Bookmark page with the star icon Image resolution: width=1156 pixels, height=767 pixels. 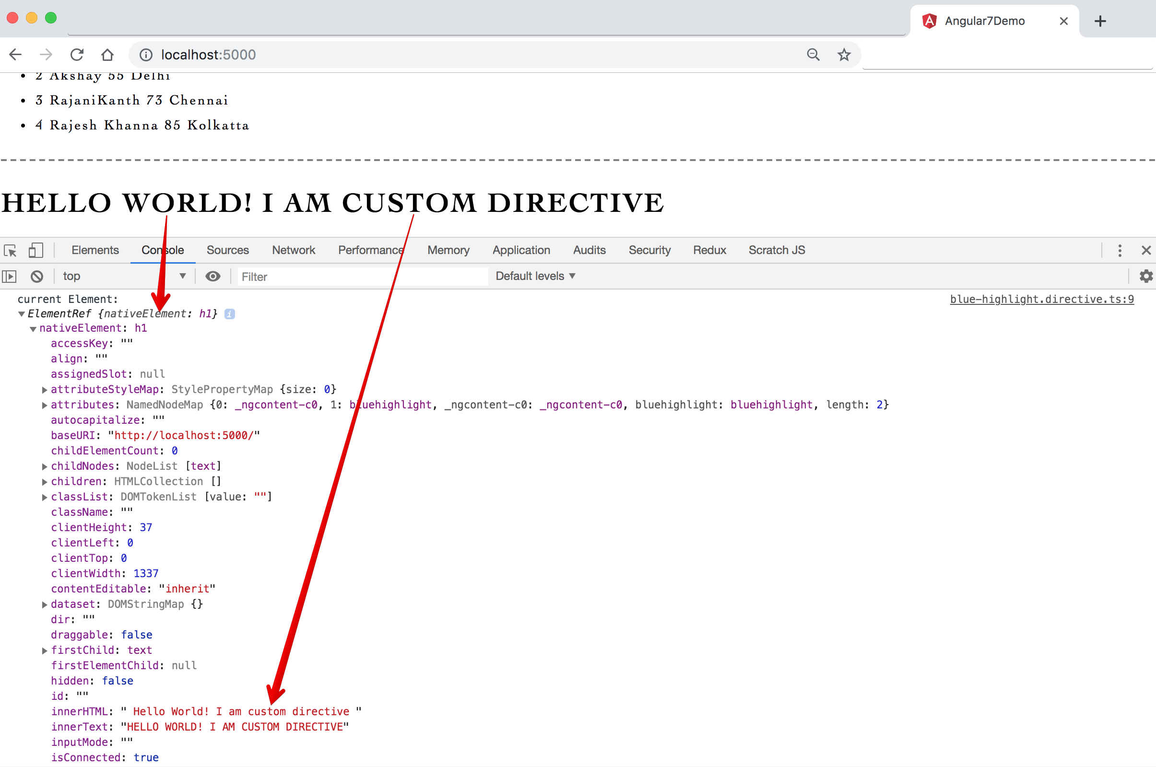[844, 54]
